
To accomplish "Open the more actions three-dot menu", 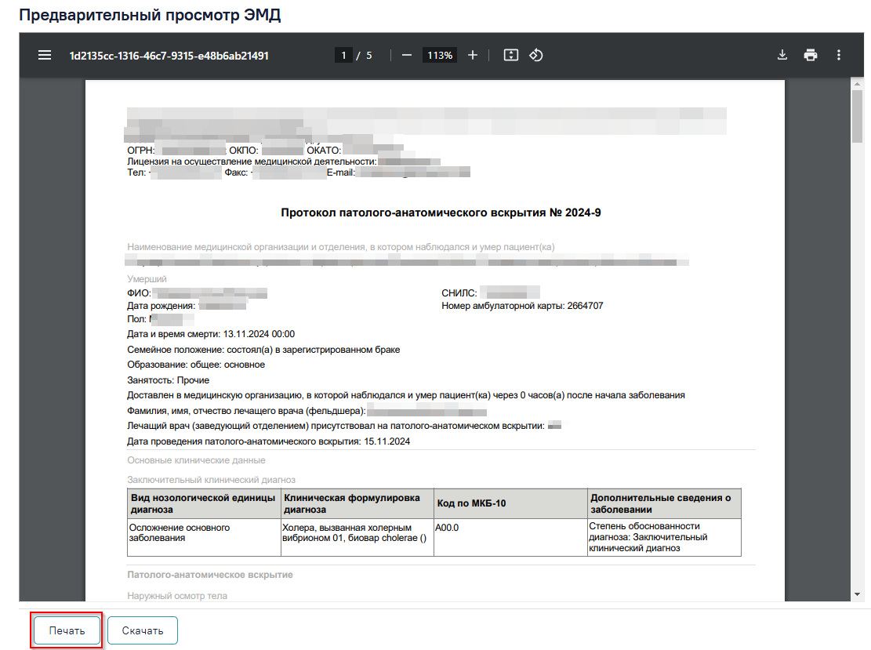I will point(839,55).
